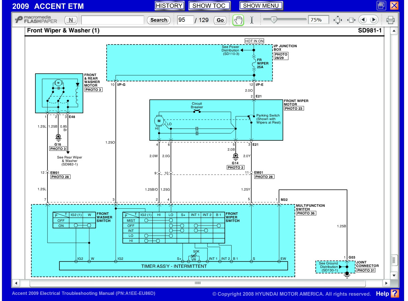Click See Ground Distribution (SD130-1) reference
This screenshot has height=301, width=408.
(x=329, y=267)
